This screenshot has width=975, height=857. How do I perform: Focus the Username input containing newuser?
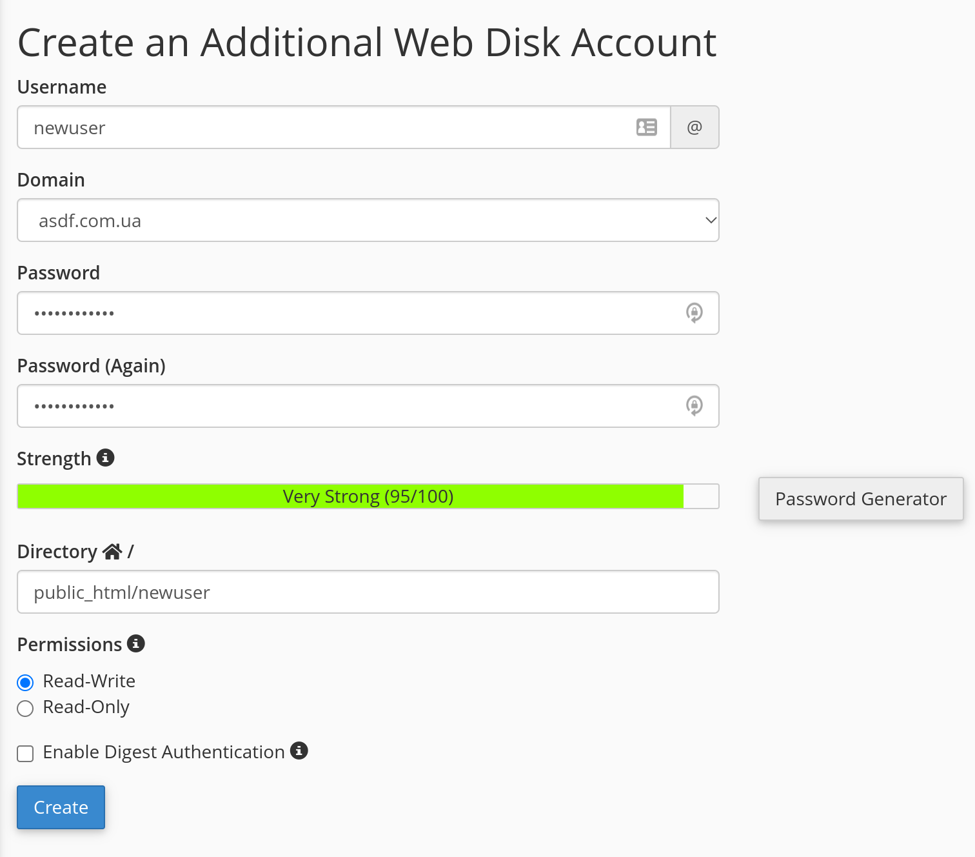click(x=322, y=127)
